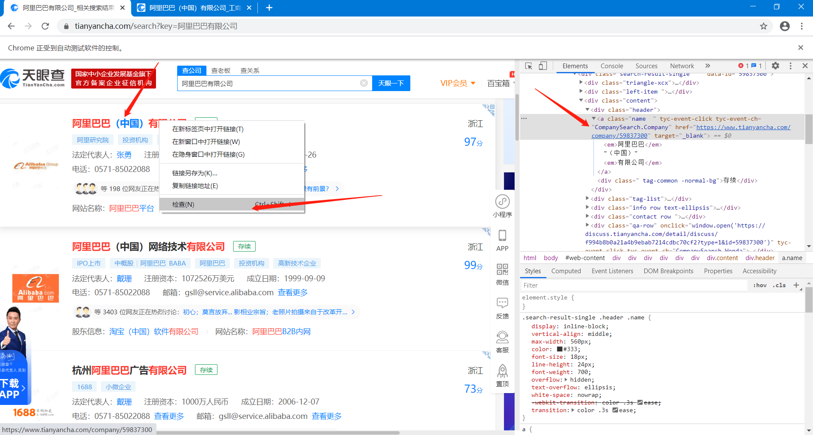Click the red error count badge in DevTools
Image resolution: width=813 pixels, height=435 pixels.
pos(743,66)
